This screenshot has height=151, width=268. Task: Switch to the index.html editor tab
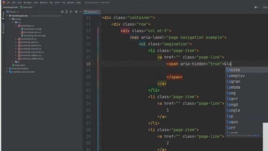click(92, 12)
